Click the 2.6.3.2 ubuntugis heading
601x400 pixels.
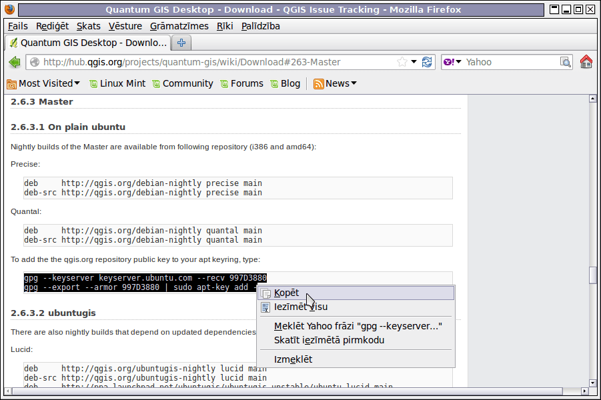(53, 313)
